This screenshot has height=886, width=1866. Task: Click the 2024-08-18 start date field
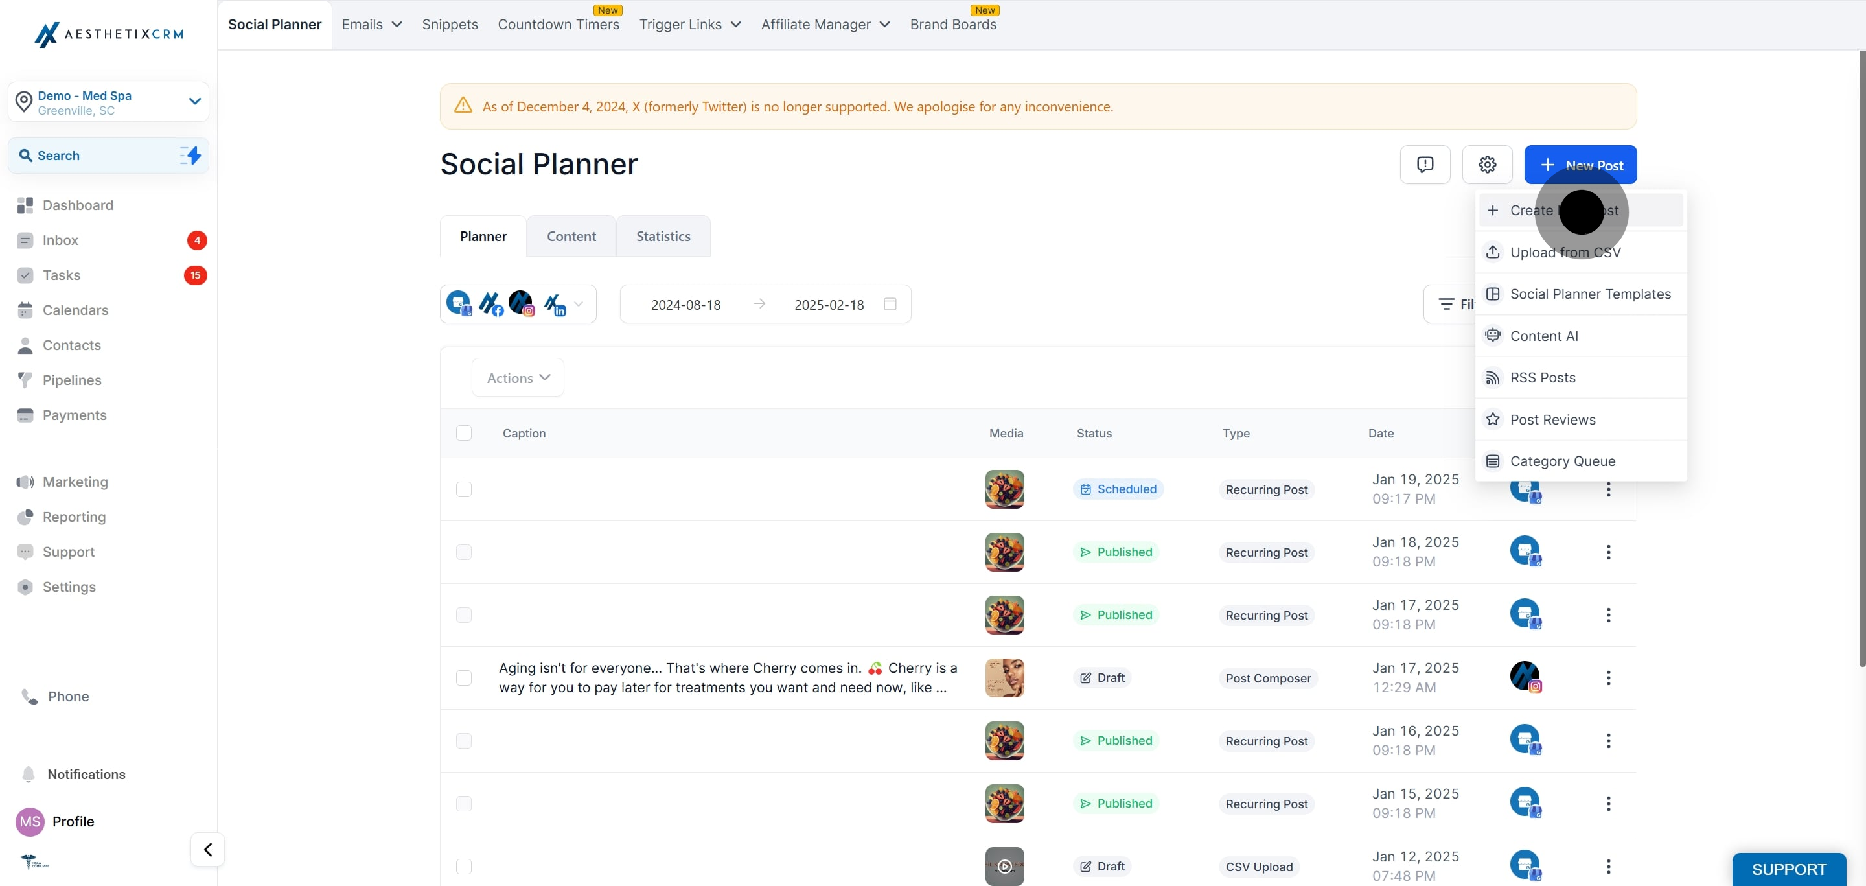(x=685, y=304)
